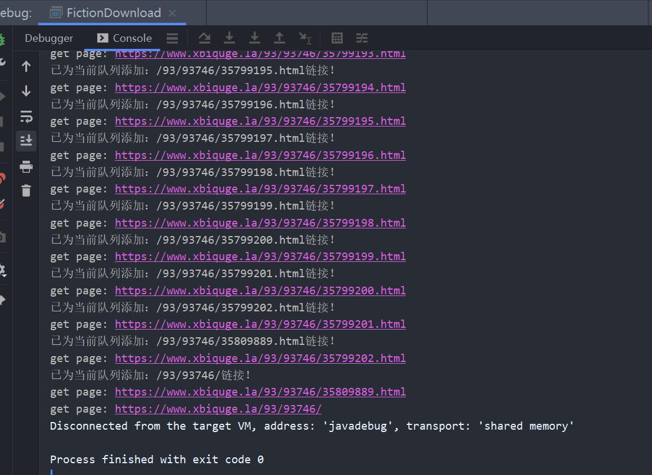652x475 pixels.
Task: Click 'Process finished with exit code 0' text
Action: (157, 460)
